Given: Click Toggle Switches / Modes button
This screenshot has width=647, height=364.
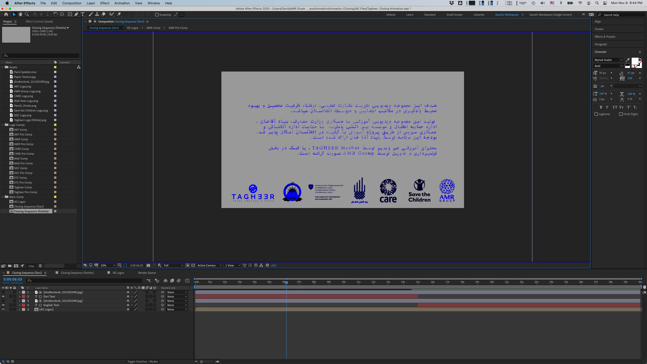Looking at the screenshot, I should click(143, 361).
